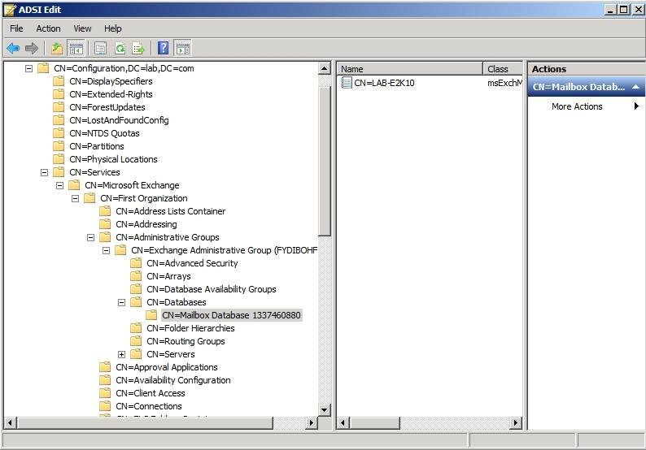Click folder icon next to CN=Databases
This screenshot has width=646, height=450.
(136, 302)
